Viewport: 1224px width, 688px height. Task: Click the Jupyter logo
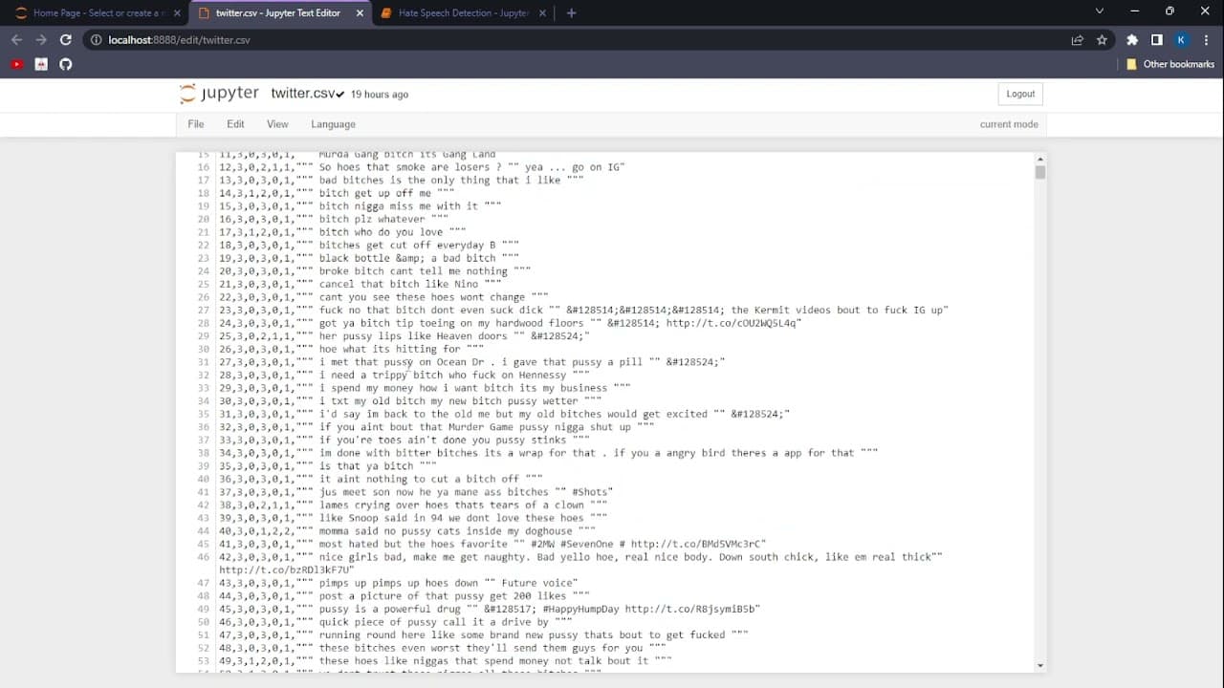coord(219,94)
